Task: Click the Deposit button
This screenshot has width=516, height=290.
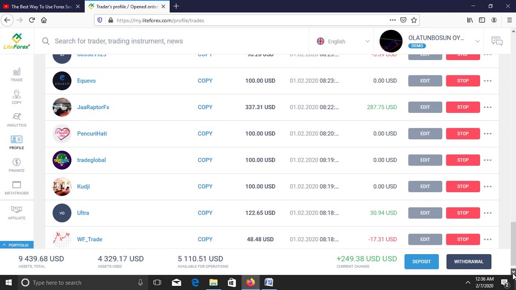Action: click(x=422, y=262)
